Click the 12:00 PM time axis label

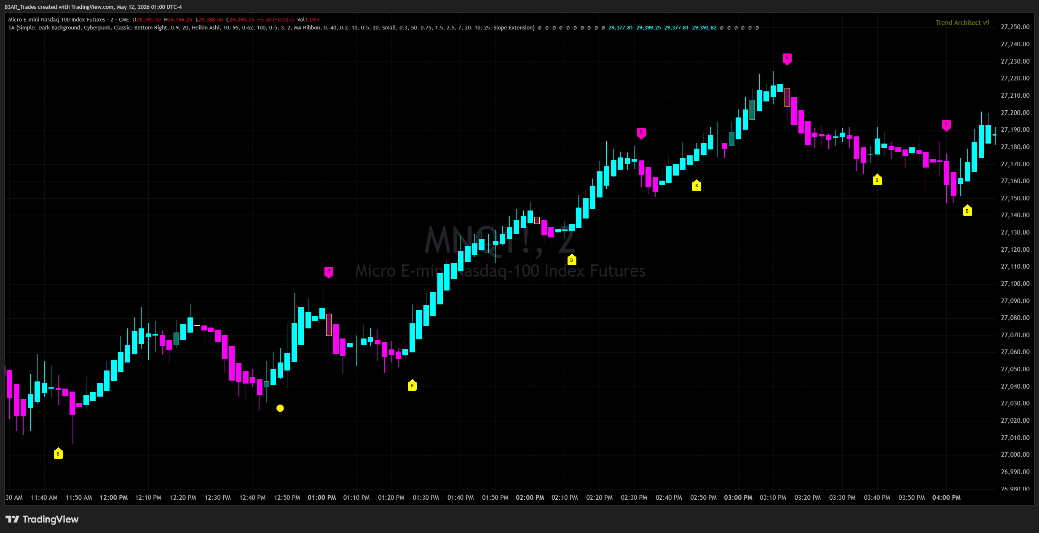click(x=114, y=497)
